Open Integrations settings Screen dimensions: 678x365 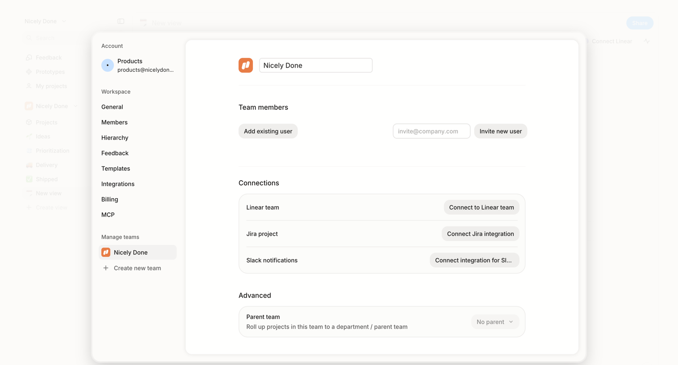(118, 184)
